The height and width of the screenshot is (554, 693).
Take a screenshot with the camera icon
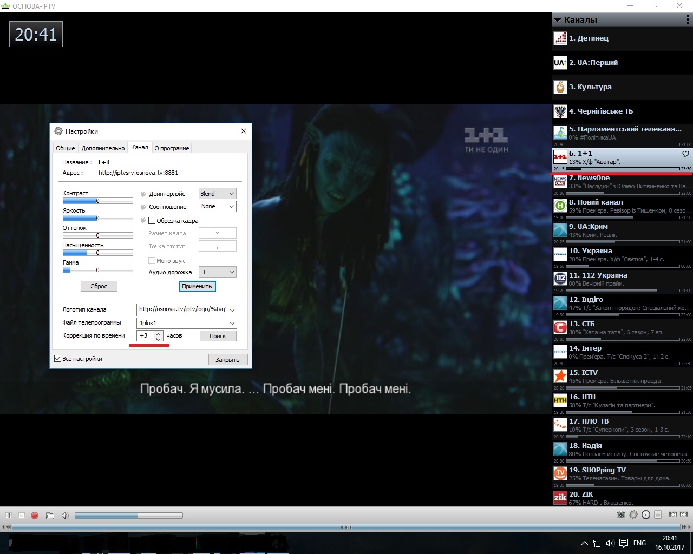click(620, 515)
